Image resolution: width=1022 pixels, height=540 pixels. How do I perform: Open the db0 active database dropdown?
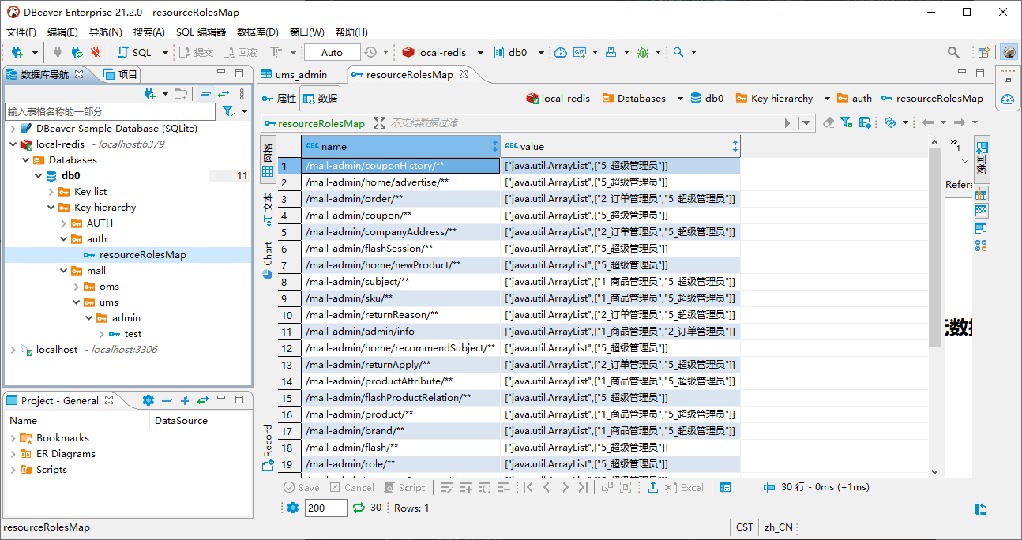[x=542, y=52]
